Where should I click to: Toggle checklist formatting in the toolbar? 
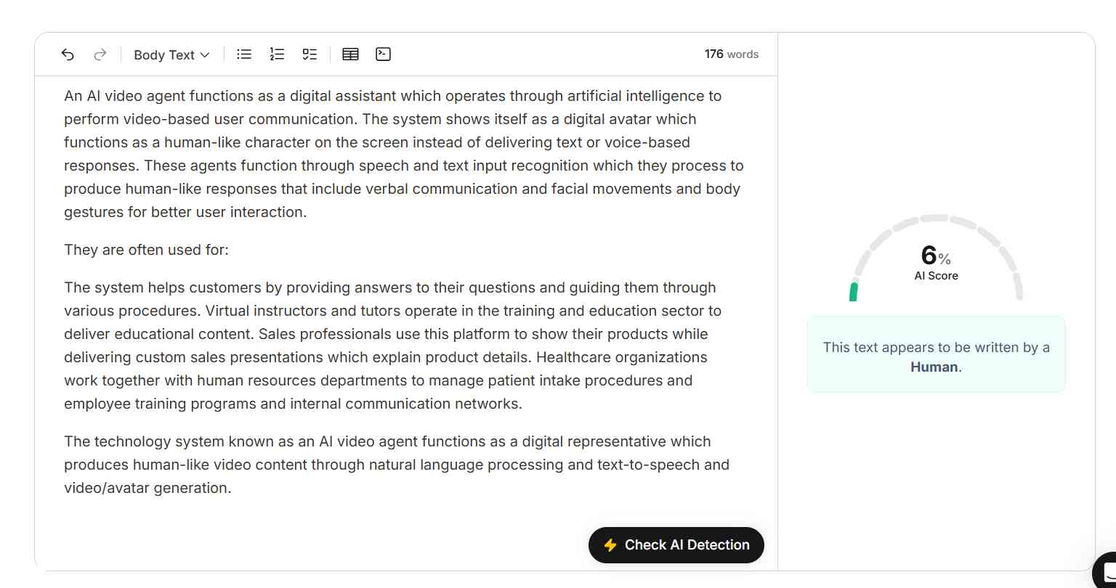tap(310, 54)
